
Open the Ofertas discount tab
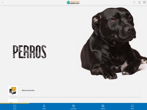click(x=103, y=107)
